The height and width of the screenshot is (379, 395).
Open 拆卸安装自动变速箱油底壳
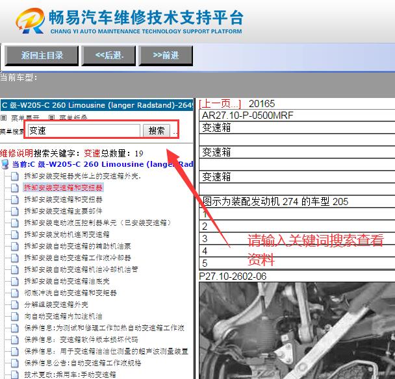67,282
